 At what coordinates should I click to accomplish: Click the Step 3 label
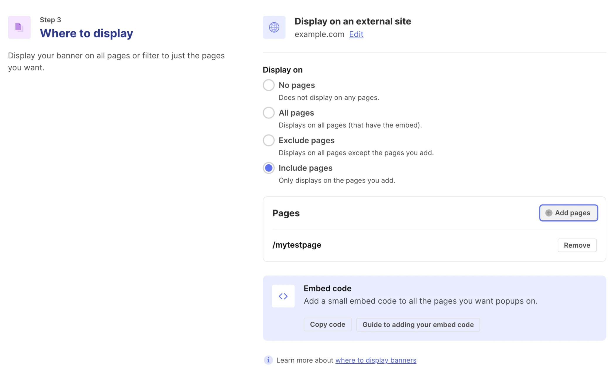pyautogui.click(x=50, y=20)
